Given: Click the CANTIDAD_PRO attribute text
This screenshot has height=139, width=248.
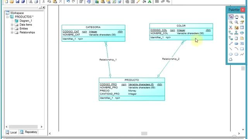Looking at the screenshot, I should click(x=110, y=94).
